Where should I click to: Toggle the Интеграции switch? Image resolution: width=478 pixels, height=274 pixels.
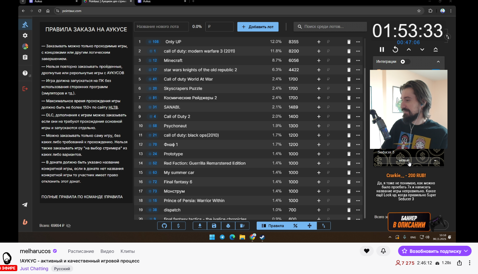[405, 62]
